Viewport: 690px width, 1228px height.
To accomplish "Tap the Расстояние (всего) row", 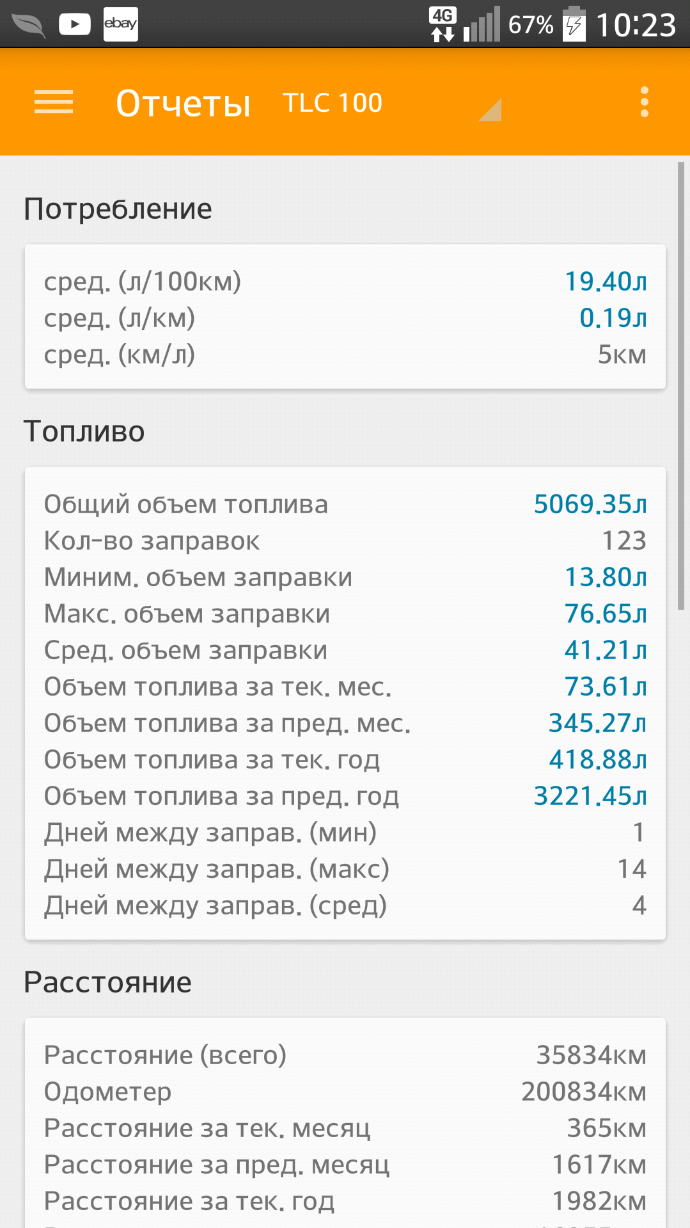I will click(x=345, y=1055).
